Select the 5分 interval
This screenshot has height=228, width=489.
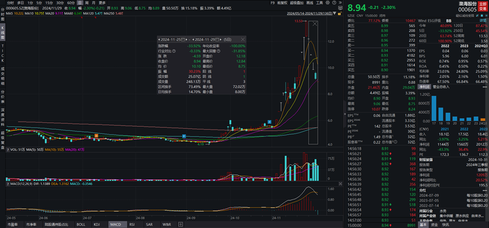pos(39,2)
